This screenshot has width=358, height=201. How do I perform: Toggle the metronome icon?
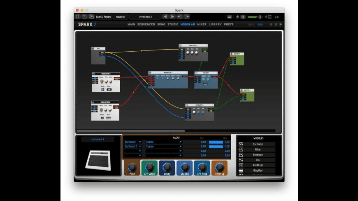point(243,17)
